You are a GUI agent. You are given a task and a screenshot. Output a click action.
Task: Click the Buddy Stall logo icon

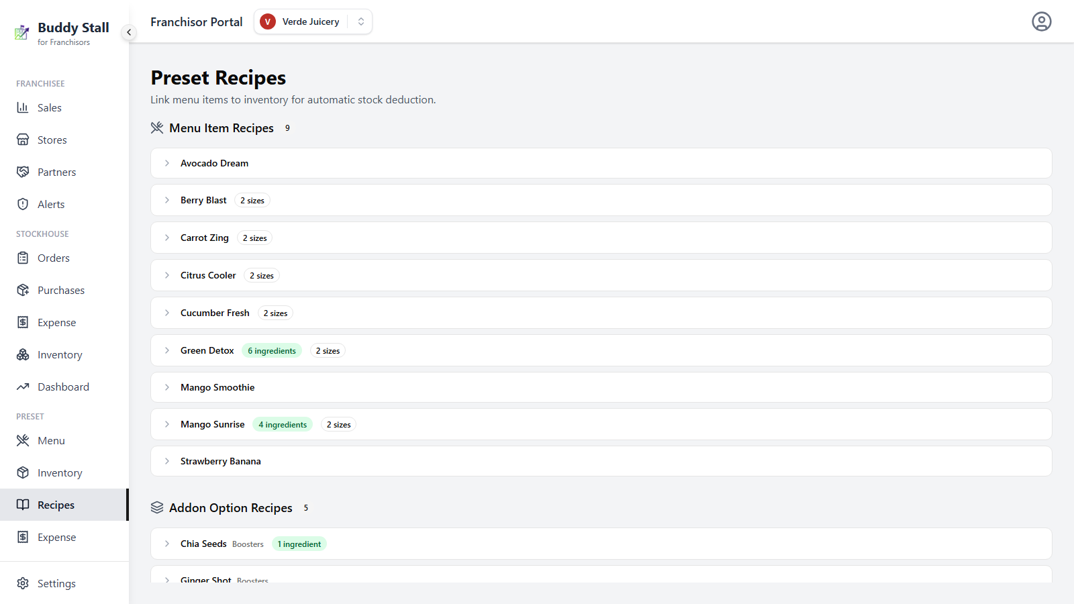(22, 32)
